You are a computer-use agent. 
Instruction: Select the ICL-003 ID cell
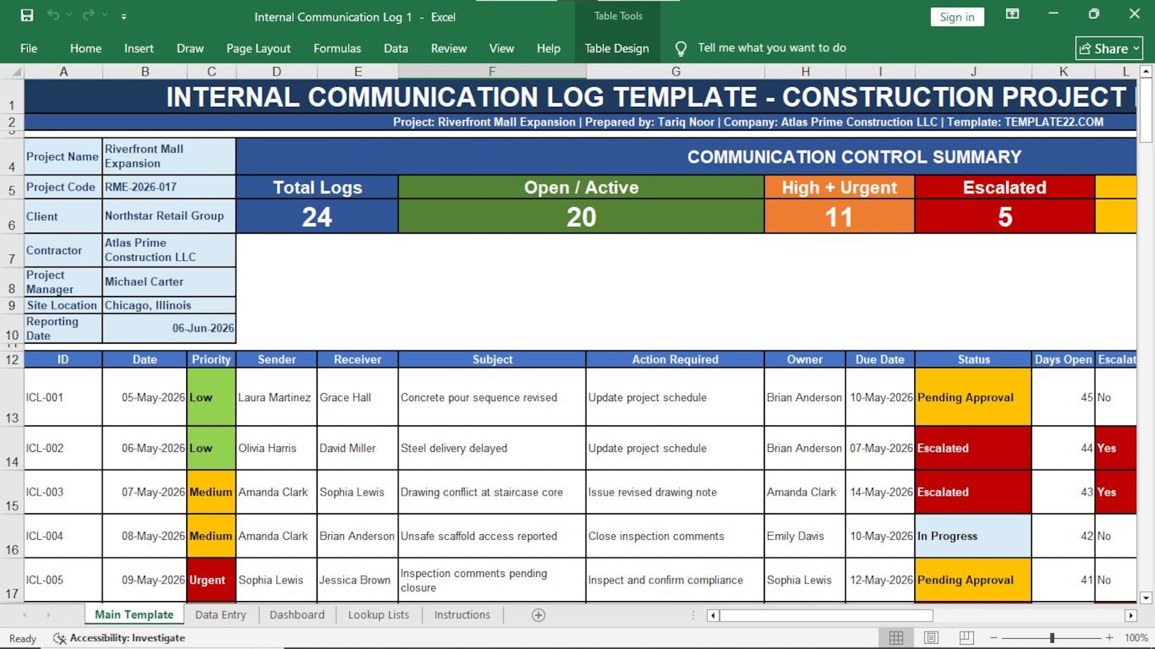[63, 492]
